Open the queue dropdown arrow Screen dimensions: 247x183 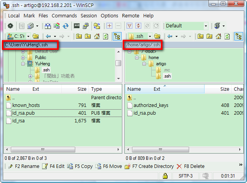(x=37, y=26)
